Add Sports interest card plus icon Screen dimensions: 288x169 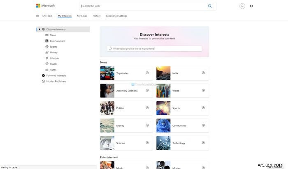pos(203,108)
